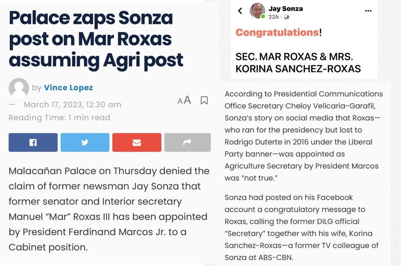Open the three-dot options on Sonza's post
This screenshot has height=266, width=401.
(x=368, y=11)
